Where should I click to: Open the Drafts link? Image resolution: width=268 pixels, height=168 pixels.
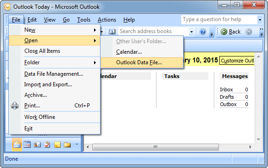click(227, 97)
